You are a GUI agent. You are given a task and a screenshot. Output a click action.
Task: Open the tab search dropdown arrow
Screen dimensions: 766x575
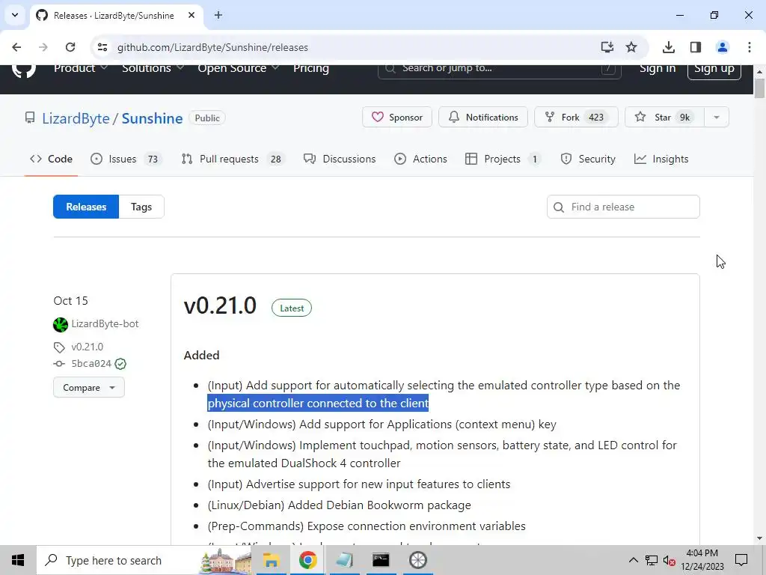[15, 15]
